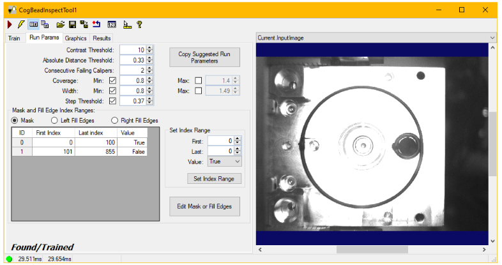This screenshot has height=265, width=502.
Task: Click the Value cell True in row 0
Action: 132,142
